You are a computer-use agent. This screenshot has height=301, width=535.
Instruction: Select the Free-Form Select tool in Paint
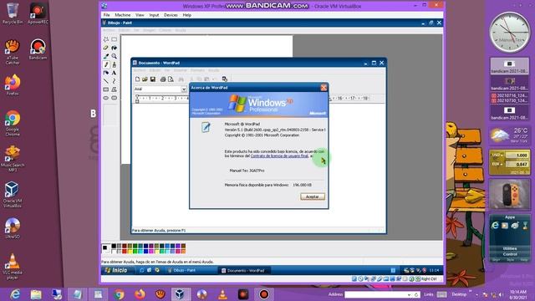[106, 39]
